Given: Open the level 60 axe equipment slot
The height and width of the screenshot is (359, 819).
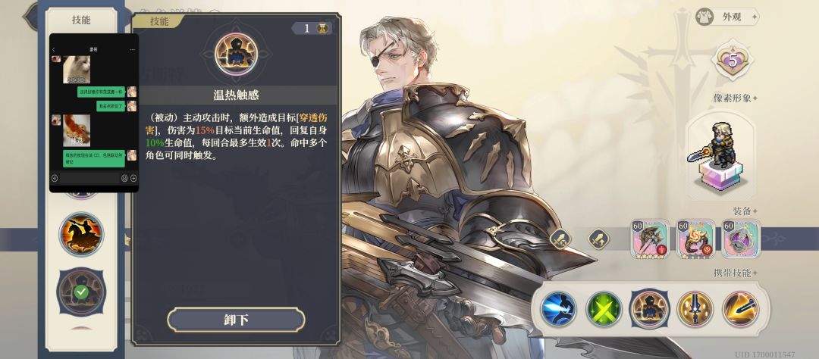Looking at the screenshot, I should coord(650,239).
